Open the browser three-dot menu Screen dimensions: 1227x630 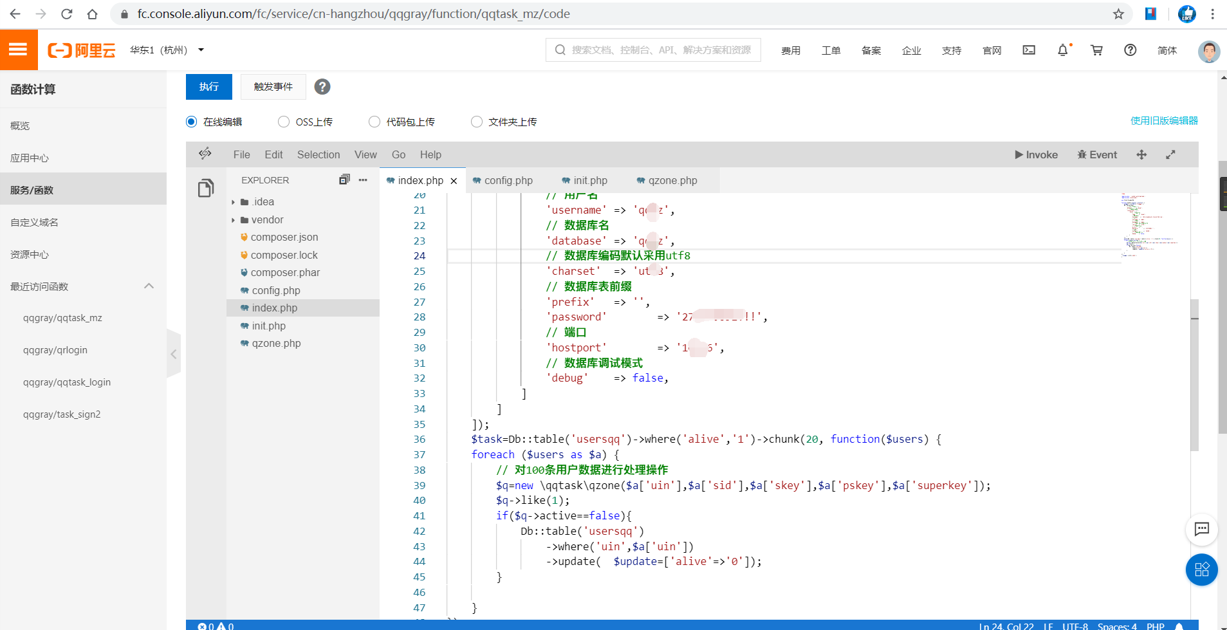pos(1212,14)
